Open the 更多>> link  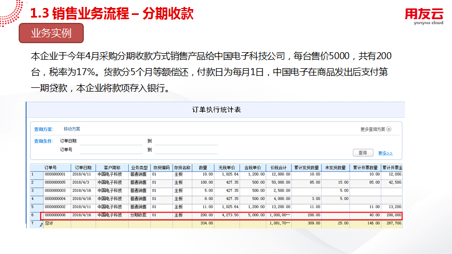click(x=385, y=153)
